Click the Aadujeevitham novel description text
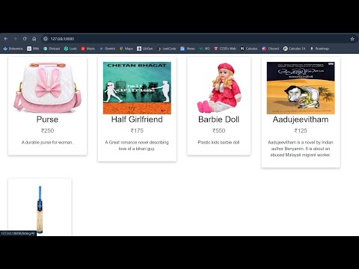The width and height of the screenshot is (359, 269). point(301,149)
